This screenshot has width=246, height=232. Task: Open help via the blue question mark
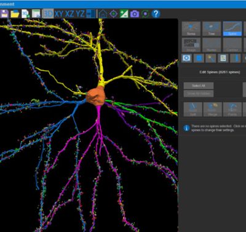[156, 14]
